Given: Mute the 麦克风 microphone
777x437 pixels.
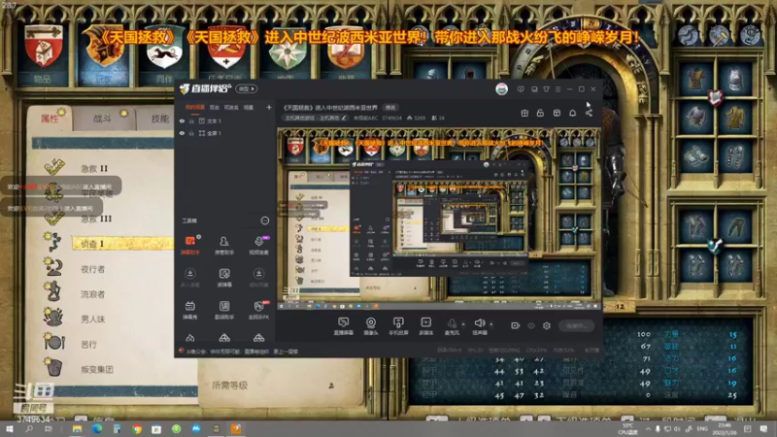Looking at the screenshot, I should coord(452,326).
